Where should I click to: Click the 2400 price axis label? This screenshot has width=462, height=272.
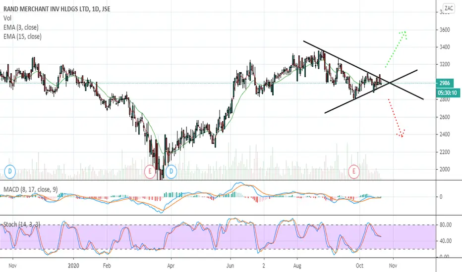click(x=445, y=135)
